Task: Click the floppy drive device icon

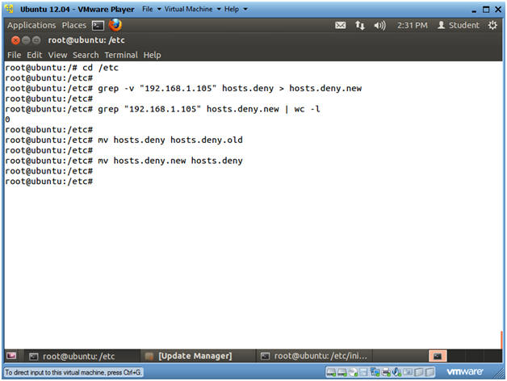Action: pos(364,372)
